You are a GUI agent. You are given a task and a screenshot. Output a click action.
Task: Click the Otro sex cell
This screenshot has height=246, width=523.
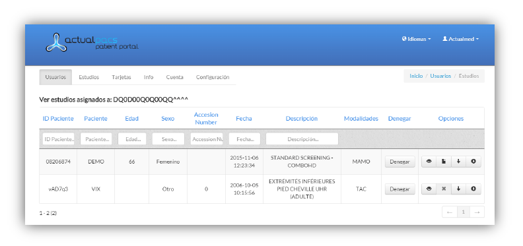(x=168, y=189)
